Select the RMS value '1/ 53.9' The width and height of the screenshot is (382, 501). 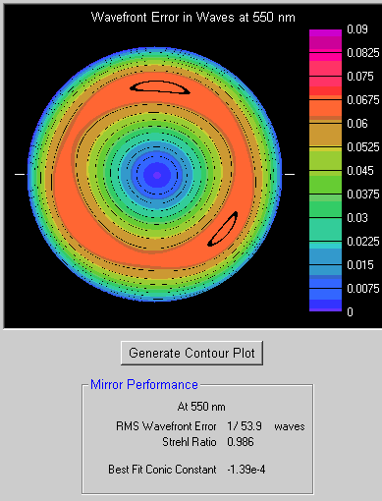245,426
